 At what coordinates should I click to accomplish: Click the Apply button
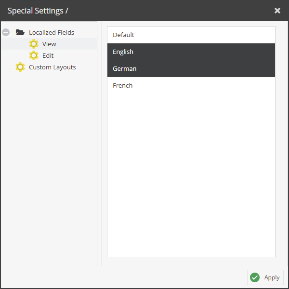coord(265,277)
